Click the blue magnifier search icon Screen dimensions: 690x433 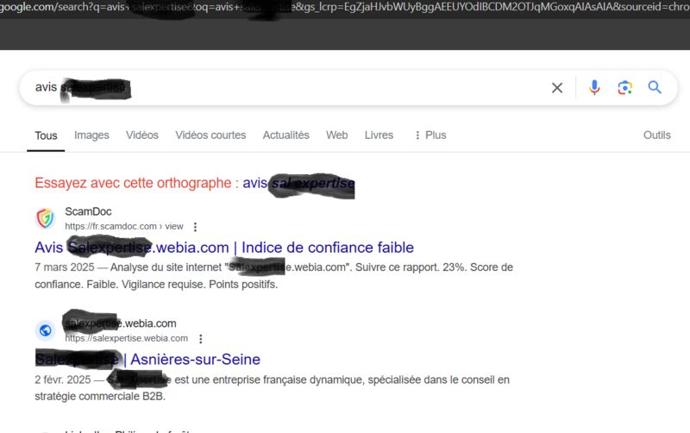click(x=655, y=87)
